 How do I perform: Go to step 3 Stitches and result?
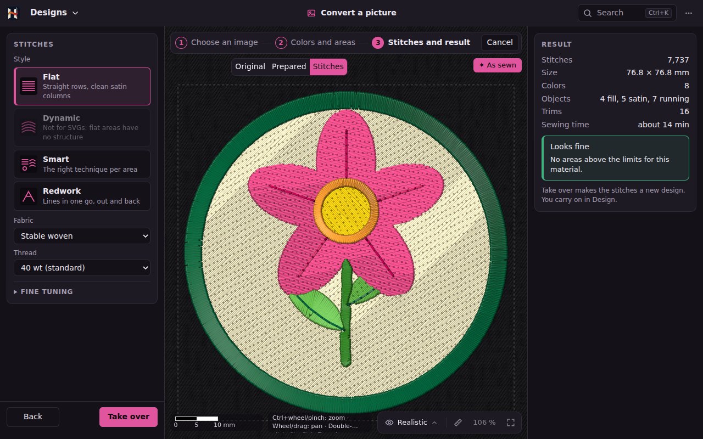[421, 42]
